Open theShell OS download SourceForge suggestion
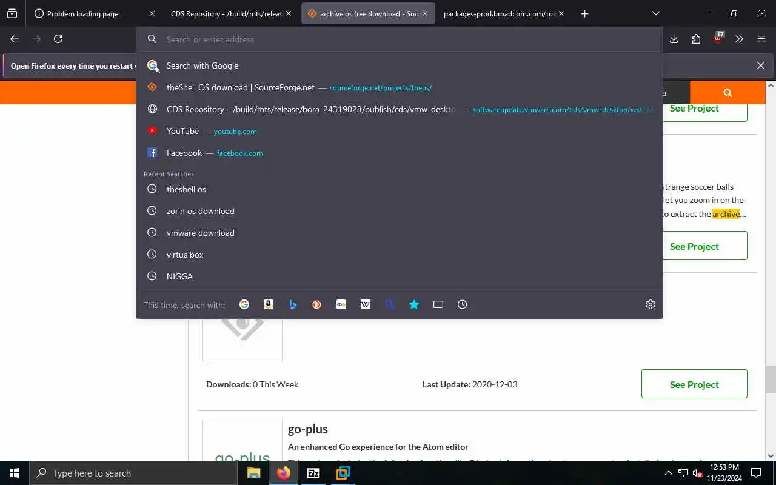776x485 pixels. click(400, 87)
